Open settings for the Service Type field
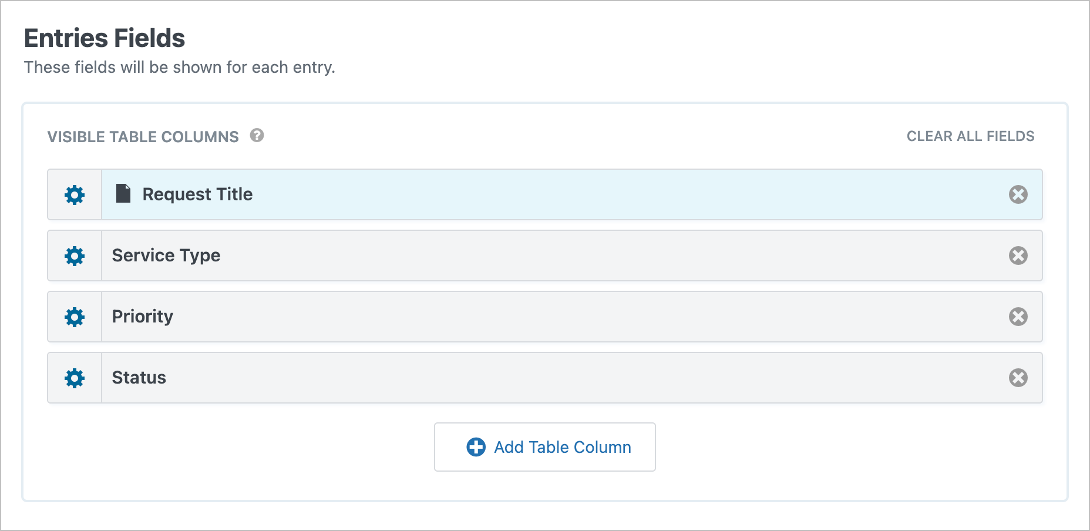This screenshot has width=1090, height=531. (74, 256)
